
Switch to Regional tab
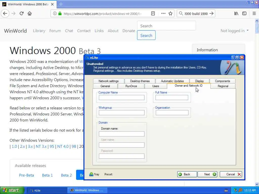pos(223,86)
